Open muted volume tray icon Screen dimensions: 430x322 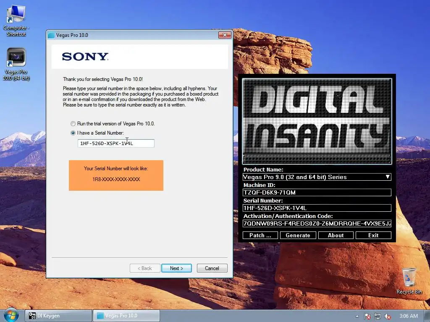388,316
